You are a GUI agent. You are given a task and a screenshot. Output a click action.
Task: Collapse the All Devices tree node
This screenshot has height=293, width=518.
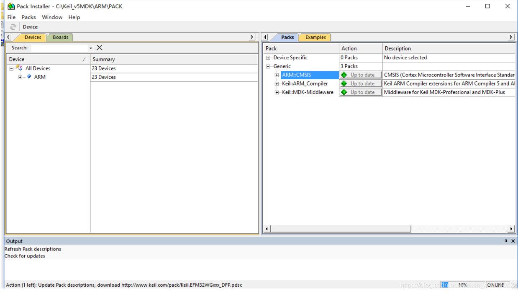[11, 68]
